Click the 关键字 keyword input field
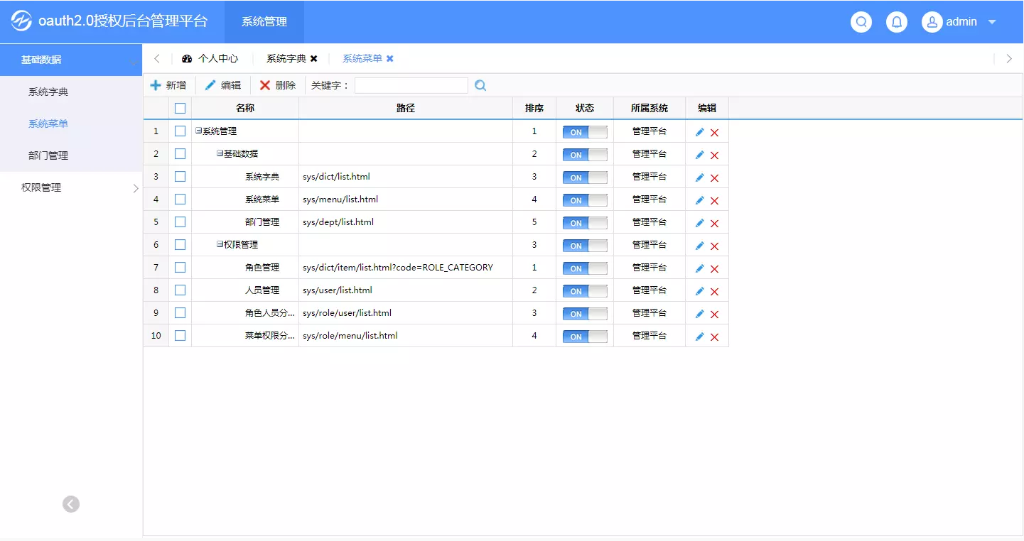Viewport: 1024px width, 541px height. click(x=411, y=85)
